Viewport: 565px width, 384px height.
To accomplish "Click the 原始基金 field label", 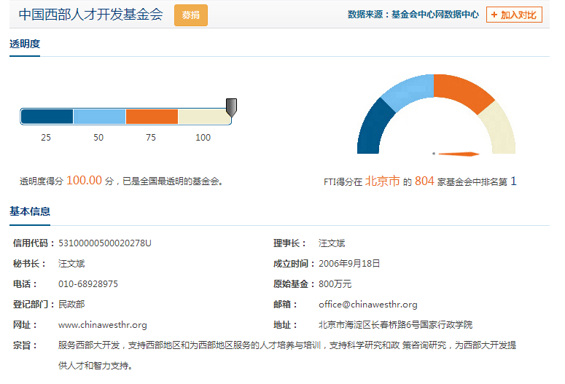I will pyautogui.click(x=294, y=284).
